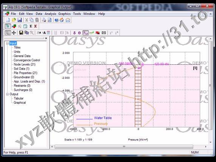
Task: Open Node Levels (21) item
Action: pyautogui.click(x=25, y=64)
